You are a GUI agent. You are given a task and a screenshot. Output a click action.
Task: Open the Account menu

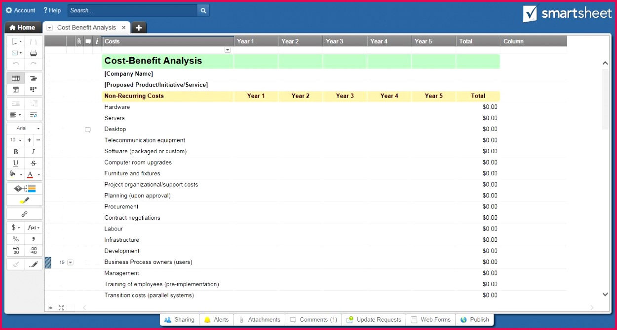coord(20,10)
